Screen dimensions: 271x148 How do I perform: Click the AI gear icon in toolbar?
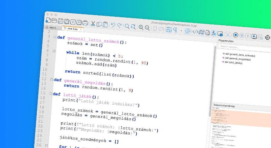tap(267, 37)
